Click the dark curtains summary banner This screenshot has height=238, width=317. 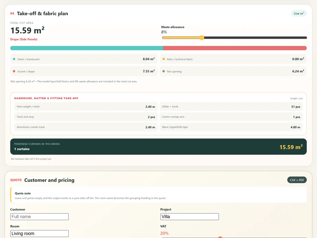click(x=158, y=146)
